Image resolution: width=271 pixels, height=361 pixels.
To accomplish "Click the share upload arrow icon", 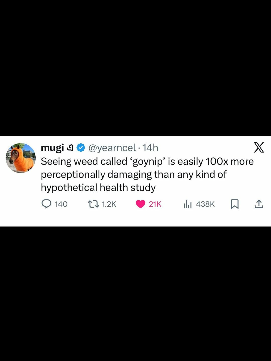I will (x=259, y=204).
